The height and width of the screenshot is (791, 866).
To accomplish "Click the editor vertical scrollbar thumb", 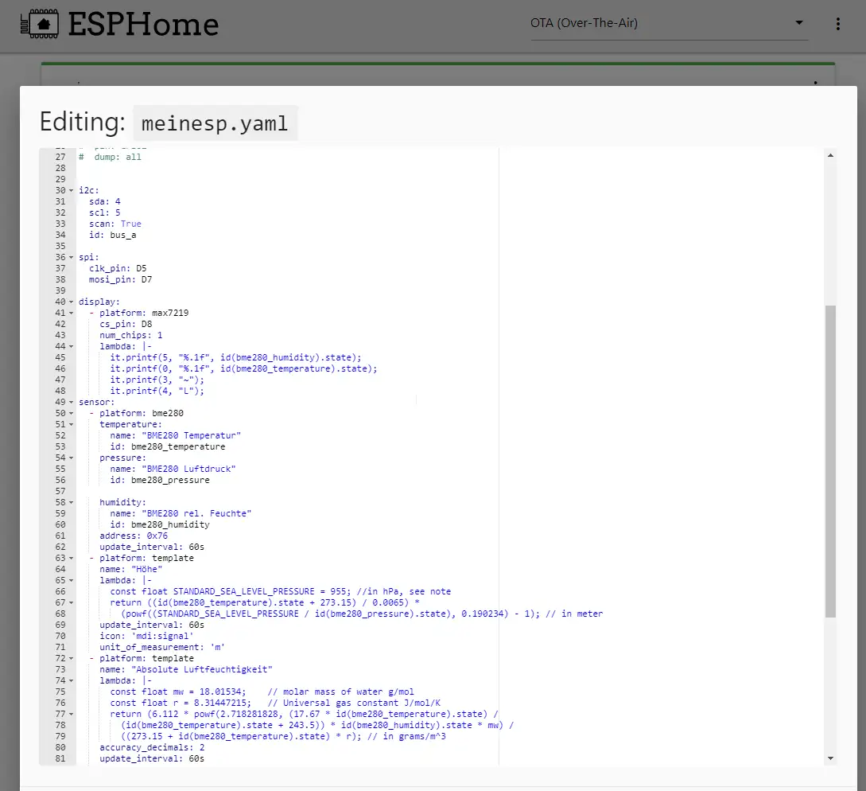I will [x=831, y=462].
